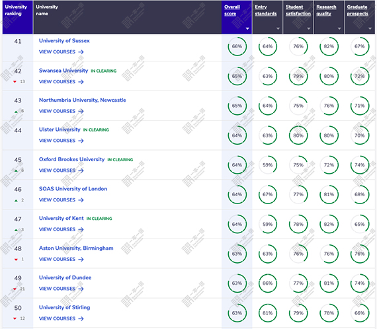This screenshot has width=377, height=329.
Task: Click red down arrow beside rank 48
Action: (16, 260)
